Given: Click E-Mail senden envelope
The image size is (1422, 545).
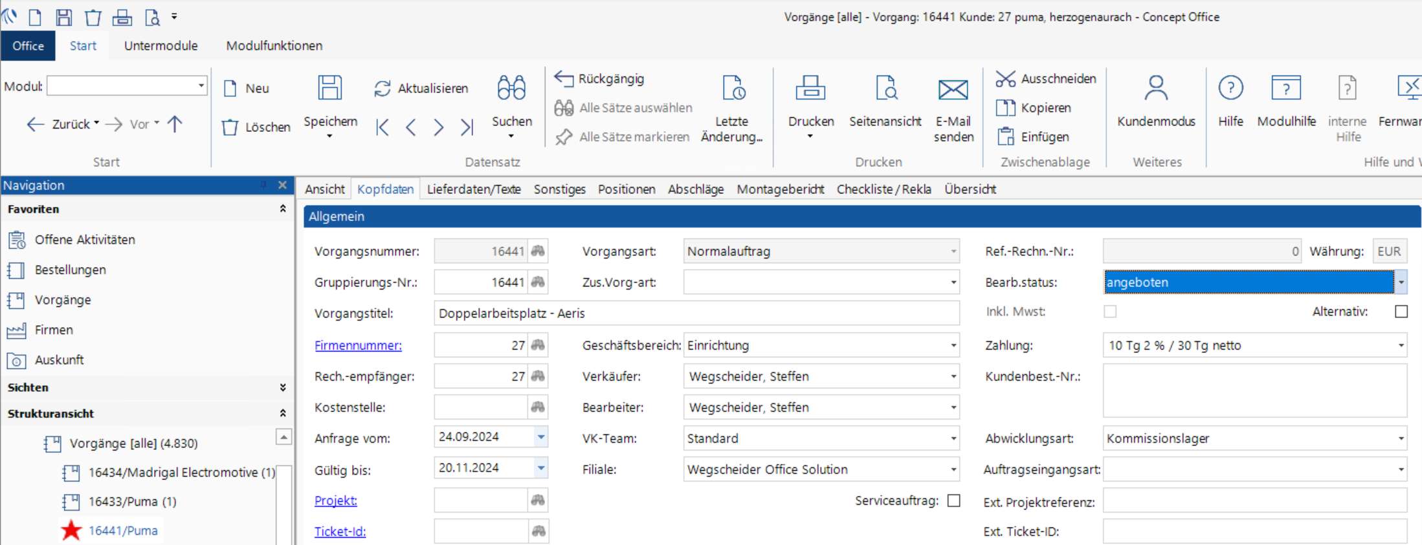Looking at the screenshot, I should pos(953,108).
